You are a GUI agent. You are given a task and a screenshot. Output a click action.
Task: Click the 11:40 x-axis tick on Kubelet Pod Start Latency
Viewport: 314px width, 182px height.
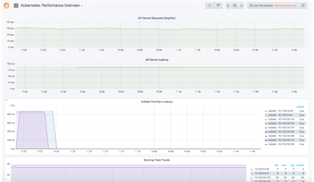(187, 152)
